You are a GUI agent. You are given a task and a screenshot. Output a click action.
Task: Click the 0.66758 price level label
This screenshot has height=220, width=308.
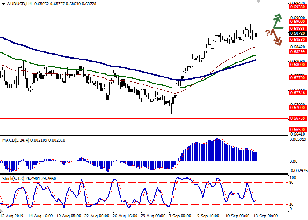(x=297, y=118)
